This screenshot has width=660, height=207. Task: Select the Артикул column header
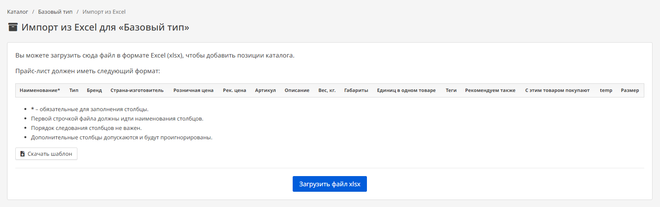pos(265,90)
